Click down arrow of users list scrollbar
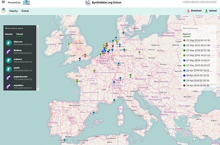This screenshot has width=220, height=145. (37, 89)
